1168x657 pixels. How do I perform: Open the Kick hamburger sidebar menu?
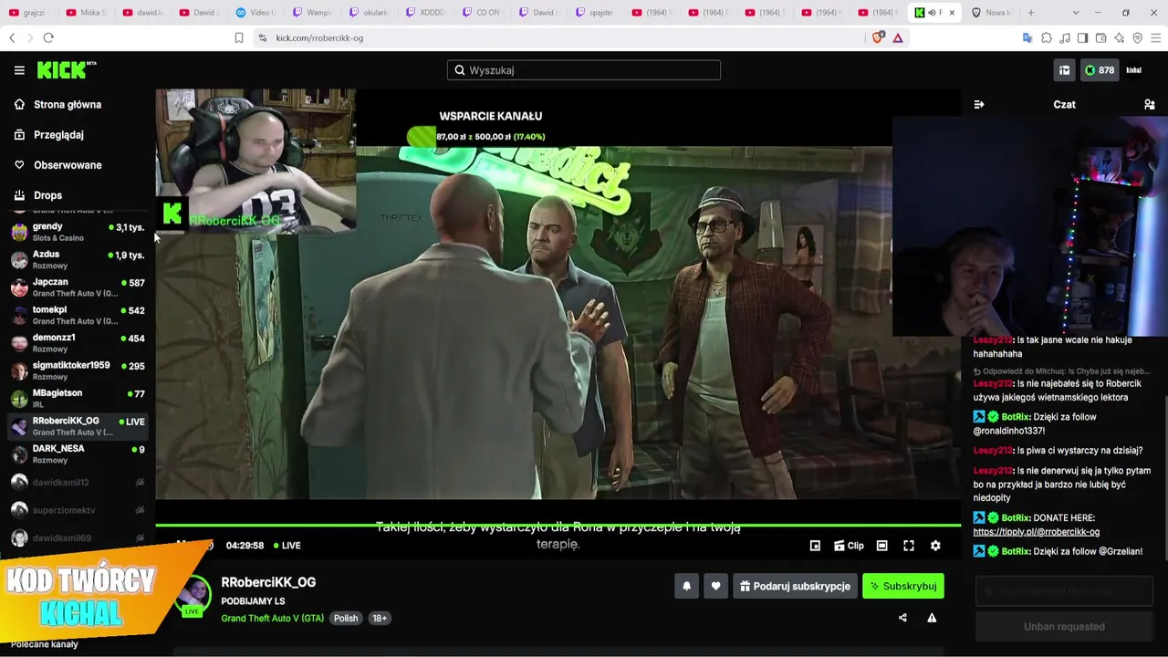pos(19,70)
